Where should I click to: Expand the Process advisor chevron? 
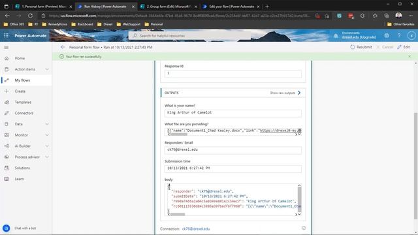[47, 157]
